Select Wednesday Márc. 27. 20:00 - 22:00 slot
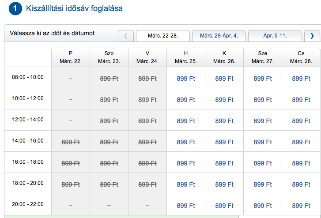 tap(263, 206)
